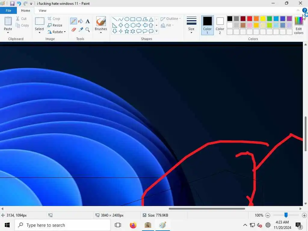Choose the Left arrow shape

point(145,25)
